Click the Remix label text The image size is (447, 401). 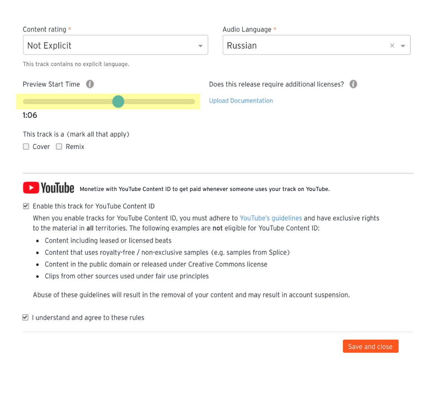[x=75, y=147]
